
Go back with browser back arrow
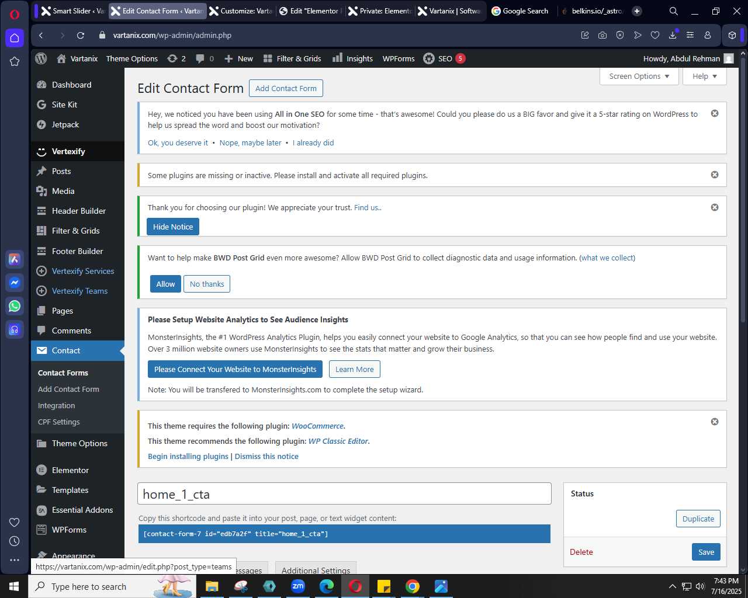pos(41,36)
